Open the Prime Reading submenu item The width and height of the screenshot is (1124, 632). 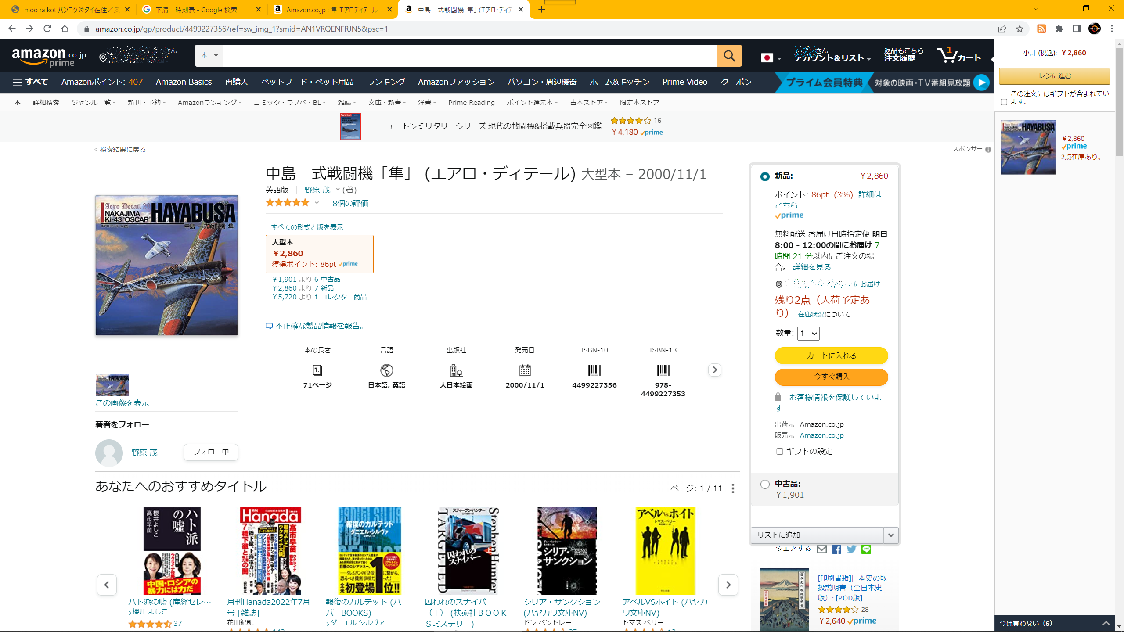point(471,102)
